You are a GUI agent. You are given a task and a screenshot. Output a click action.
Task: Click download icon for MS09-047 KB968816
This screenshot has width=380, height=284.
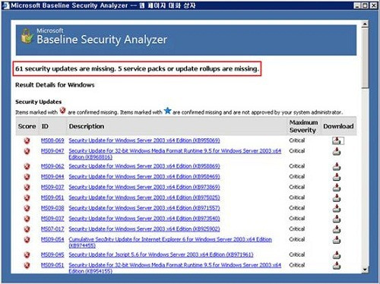pyautogui.click(x=337, y=151)
